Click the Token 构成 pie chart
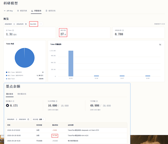 (x=25, y=58)
